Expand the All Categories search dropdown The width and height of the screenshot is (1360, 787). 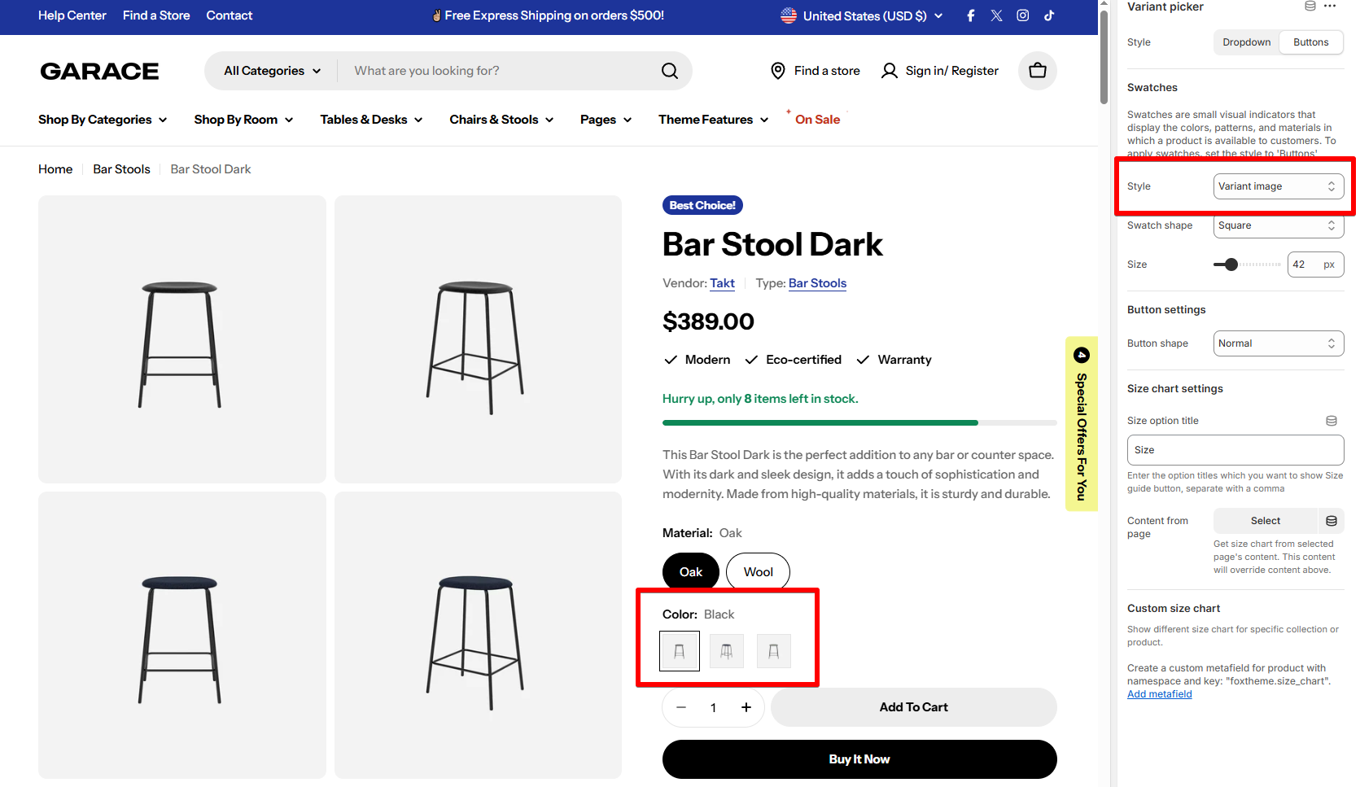pos(272,71)
